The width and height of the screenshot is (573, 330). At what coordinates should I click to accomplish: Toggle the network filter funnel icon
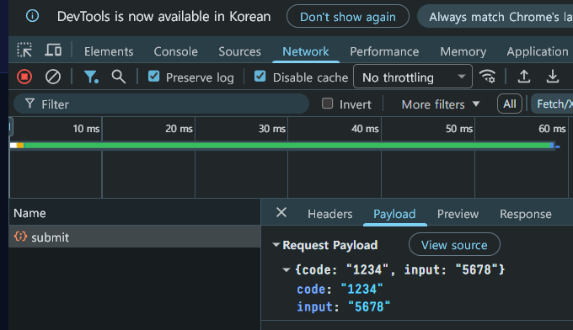tap(91, 77)
